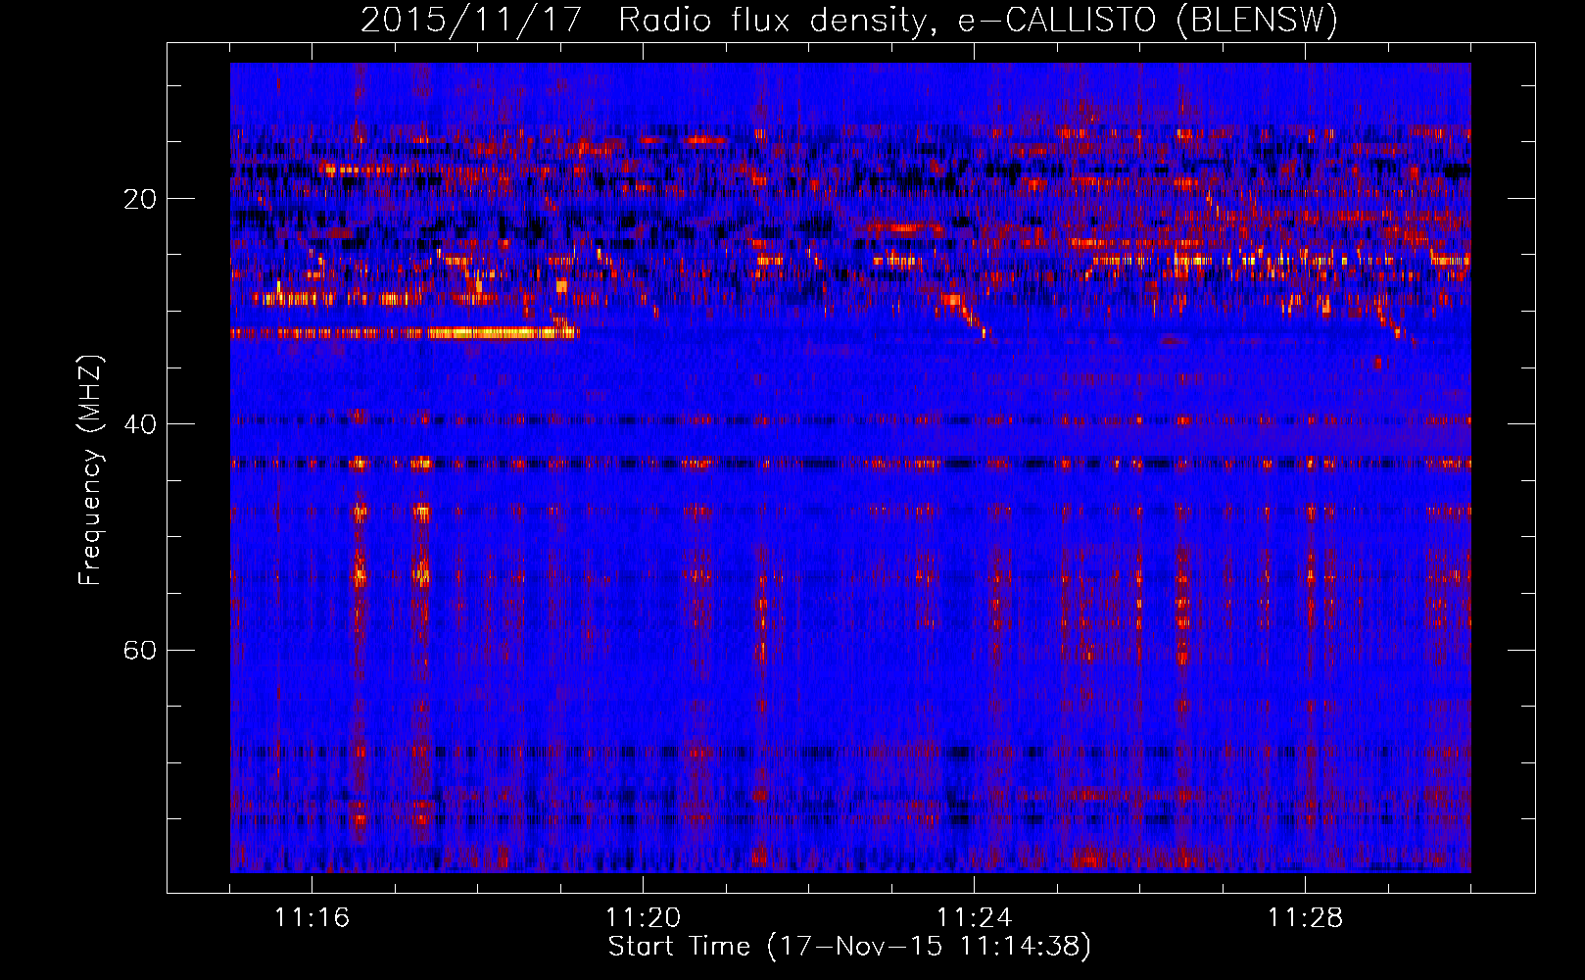Click the plot title mentioning e-CALLISTO (BLENSW)

849,20
